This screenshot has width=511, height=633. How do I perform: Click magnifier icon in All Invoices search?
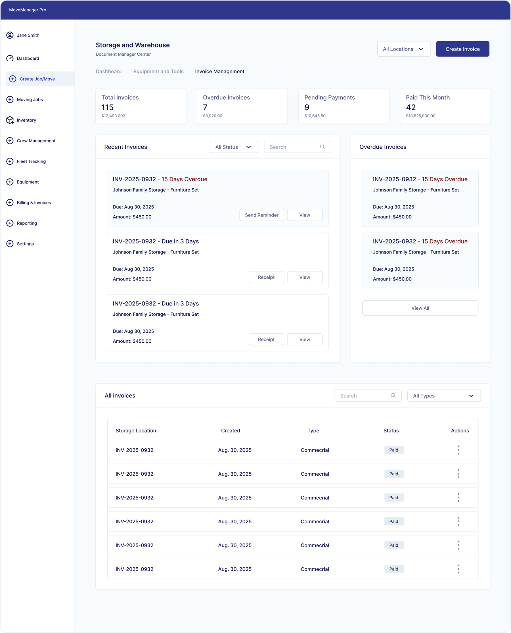click(393, 395)
